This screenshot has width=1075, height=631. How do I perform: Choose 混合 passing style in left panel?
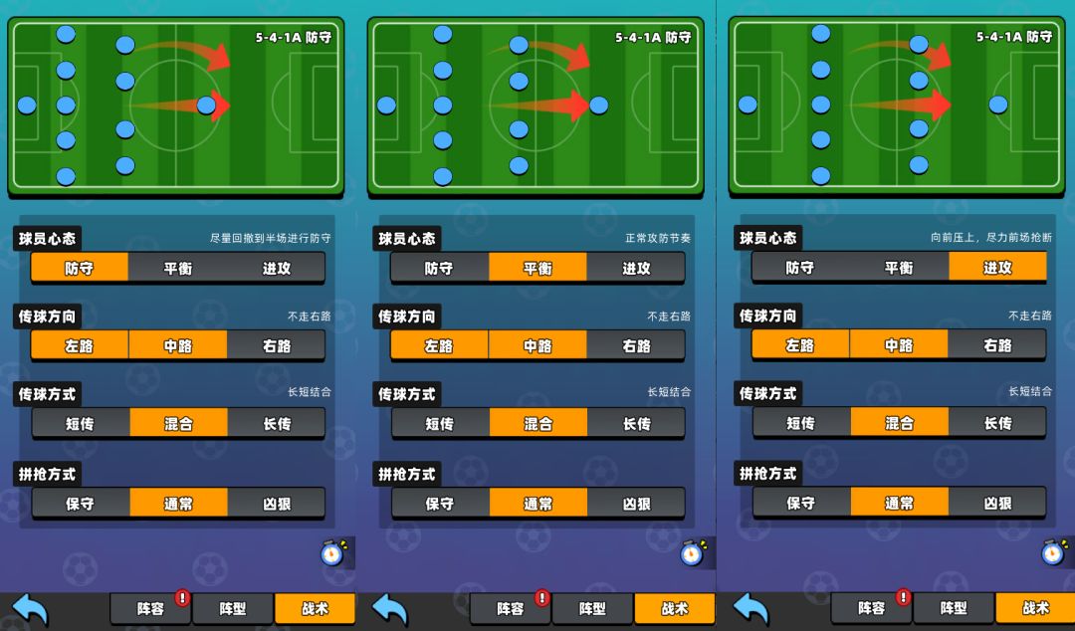coord(178,423)
